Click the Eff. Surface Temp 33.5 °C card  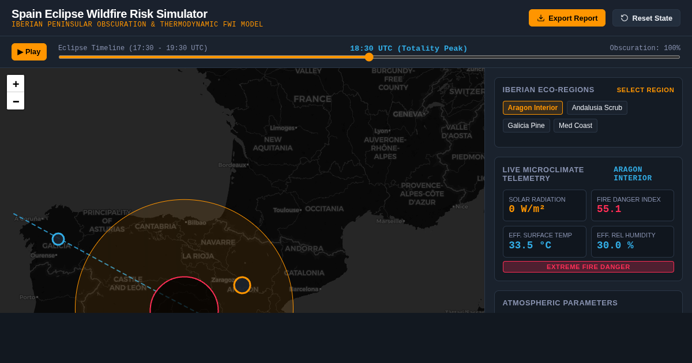click(544, 241)
